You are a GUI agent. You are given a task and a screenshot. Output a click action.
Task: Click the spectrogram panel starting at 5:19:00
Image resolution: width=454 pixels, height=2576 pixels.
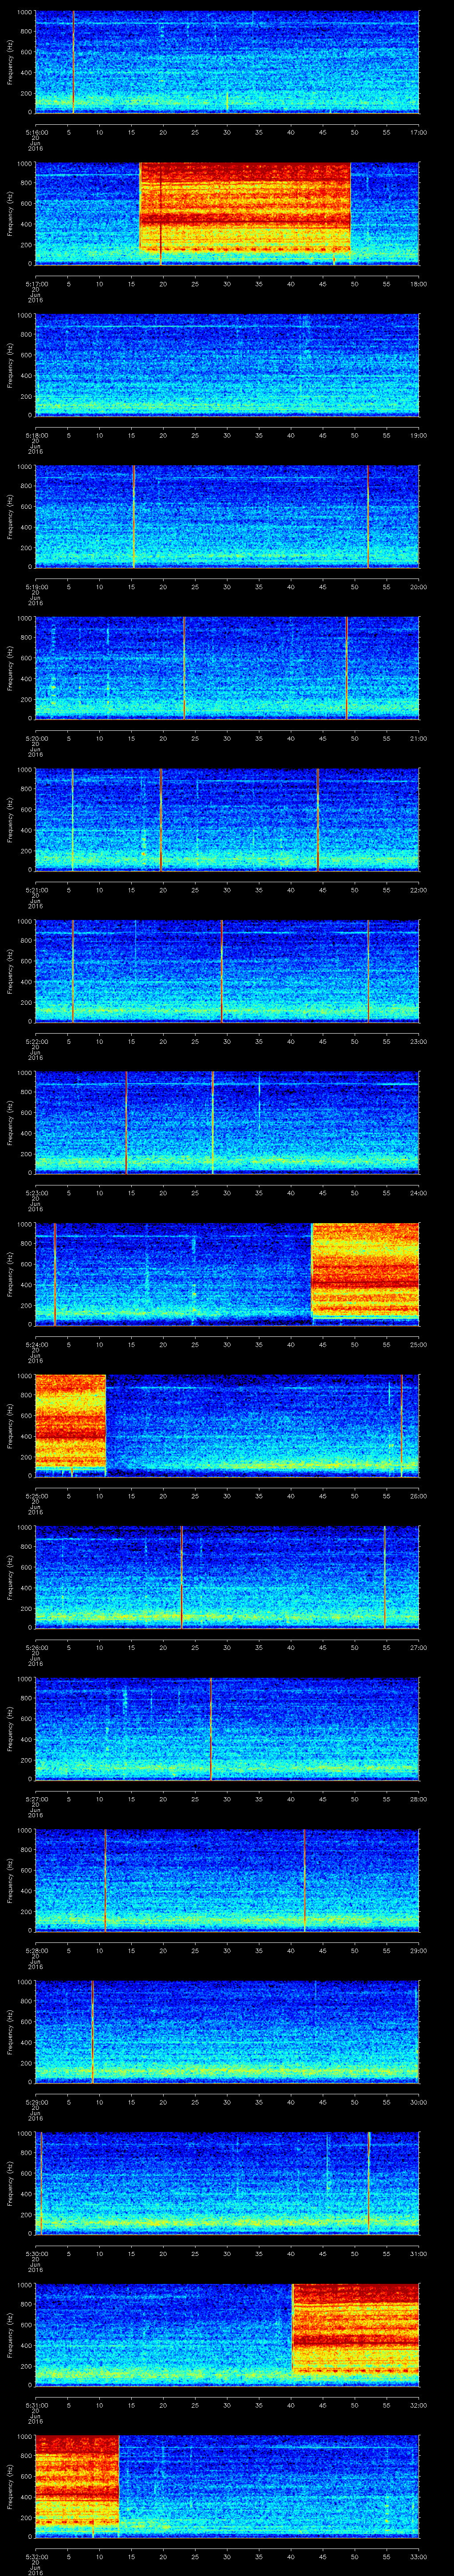(x=227, y=516)
